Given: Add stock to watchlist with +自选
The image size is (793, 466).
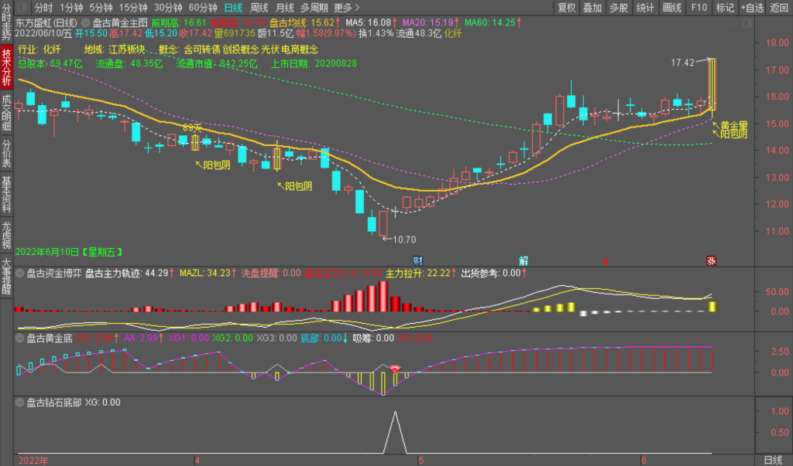Looking at the screenshot, I should pyautogui.click(x=751, y=7).
